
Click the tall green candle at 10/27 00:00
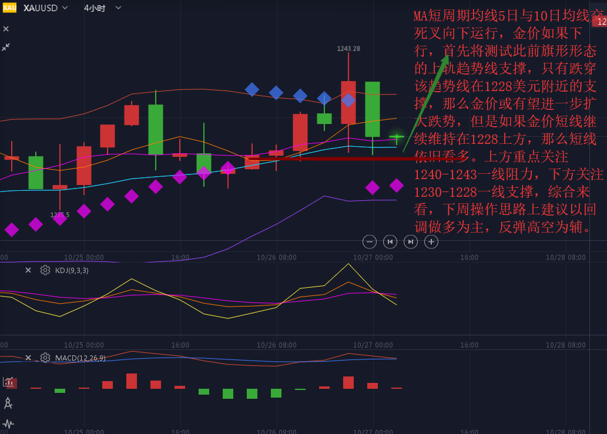coord(373,109)
